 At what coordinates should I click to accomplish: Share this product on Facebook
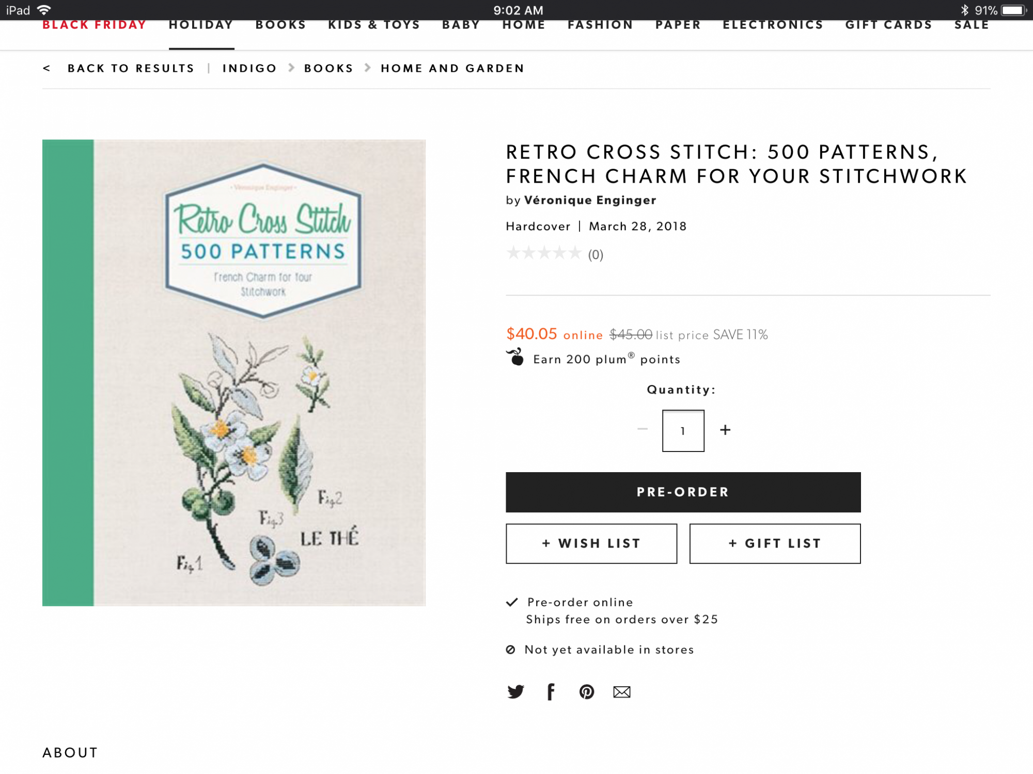[551, 691]
